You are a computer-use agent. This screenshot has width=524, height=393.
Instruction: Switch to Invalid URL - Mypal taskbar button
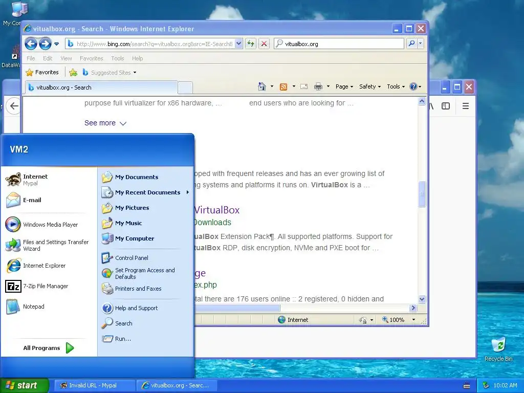point(95,385)
